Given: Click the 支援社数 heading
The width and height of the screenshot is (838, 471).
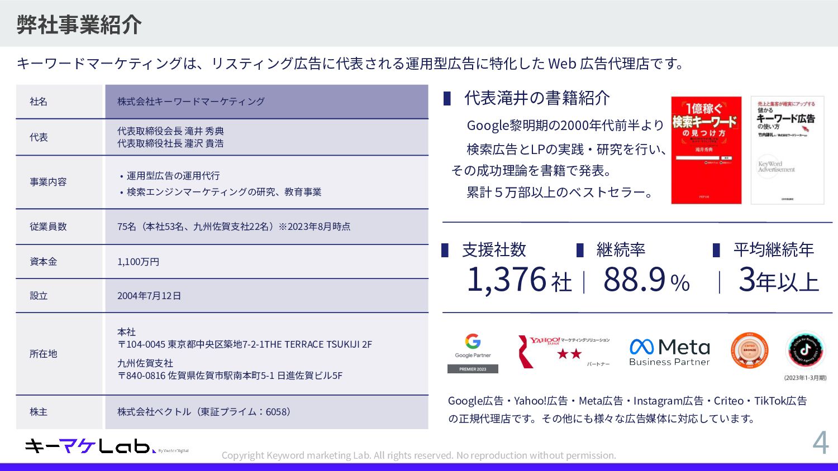Looking at the screenshot, I should [x=494, y=249].
